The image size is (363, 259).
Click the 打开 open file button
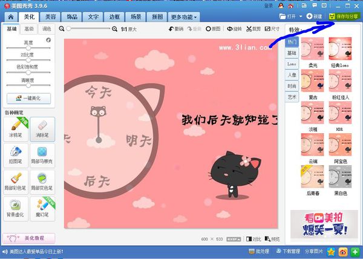coord(288,16)
